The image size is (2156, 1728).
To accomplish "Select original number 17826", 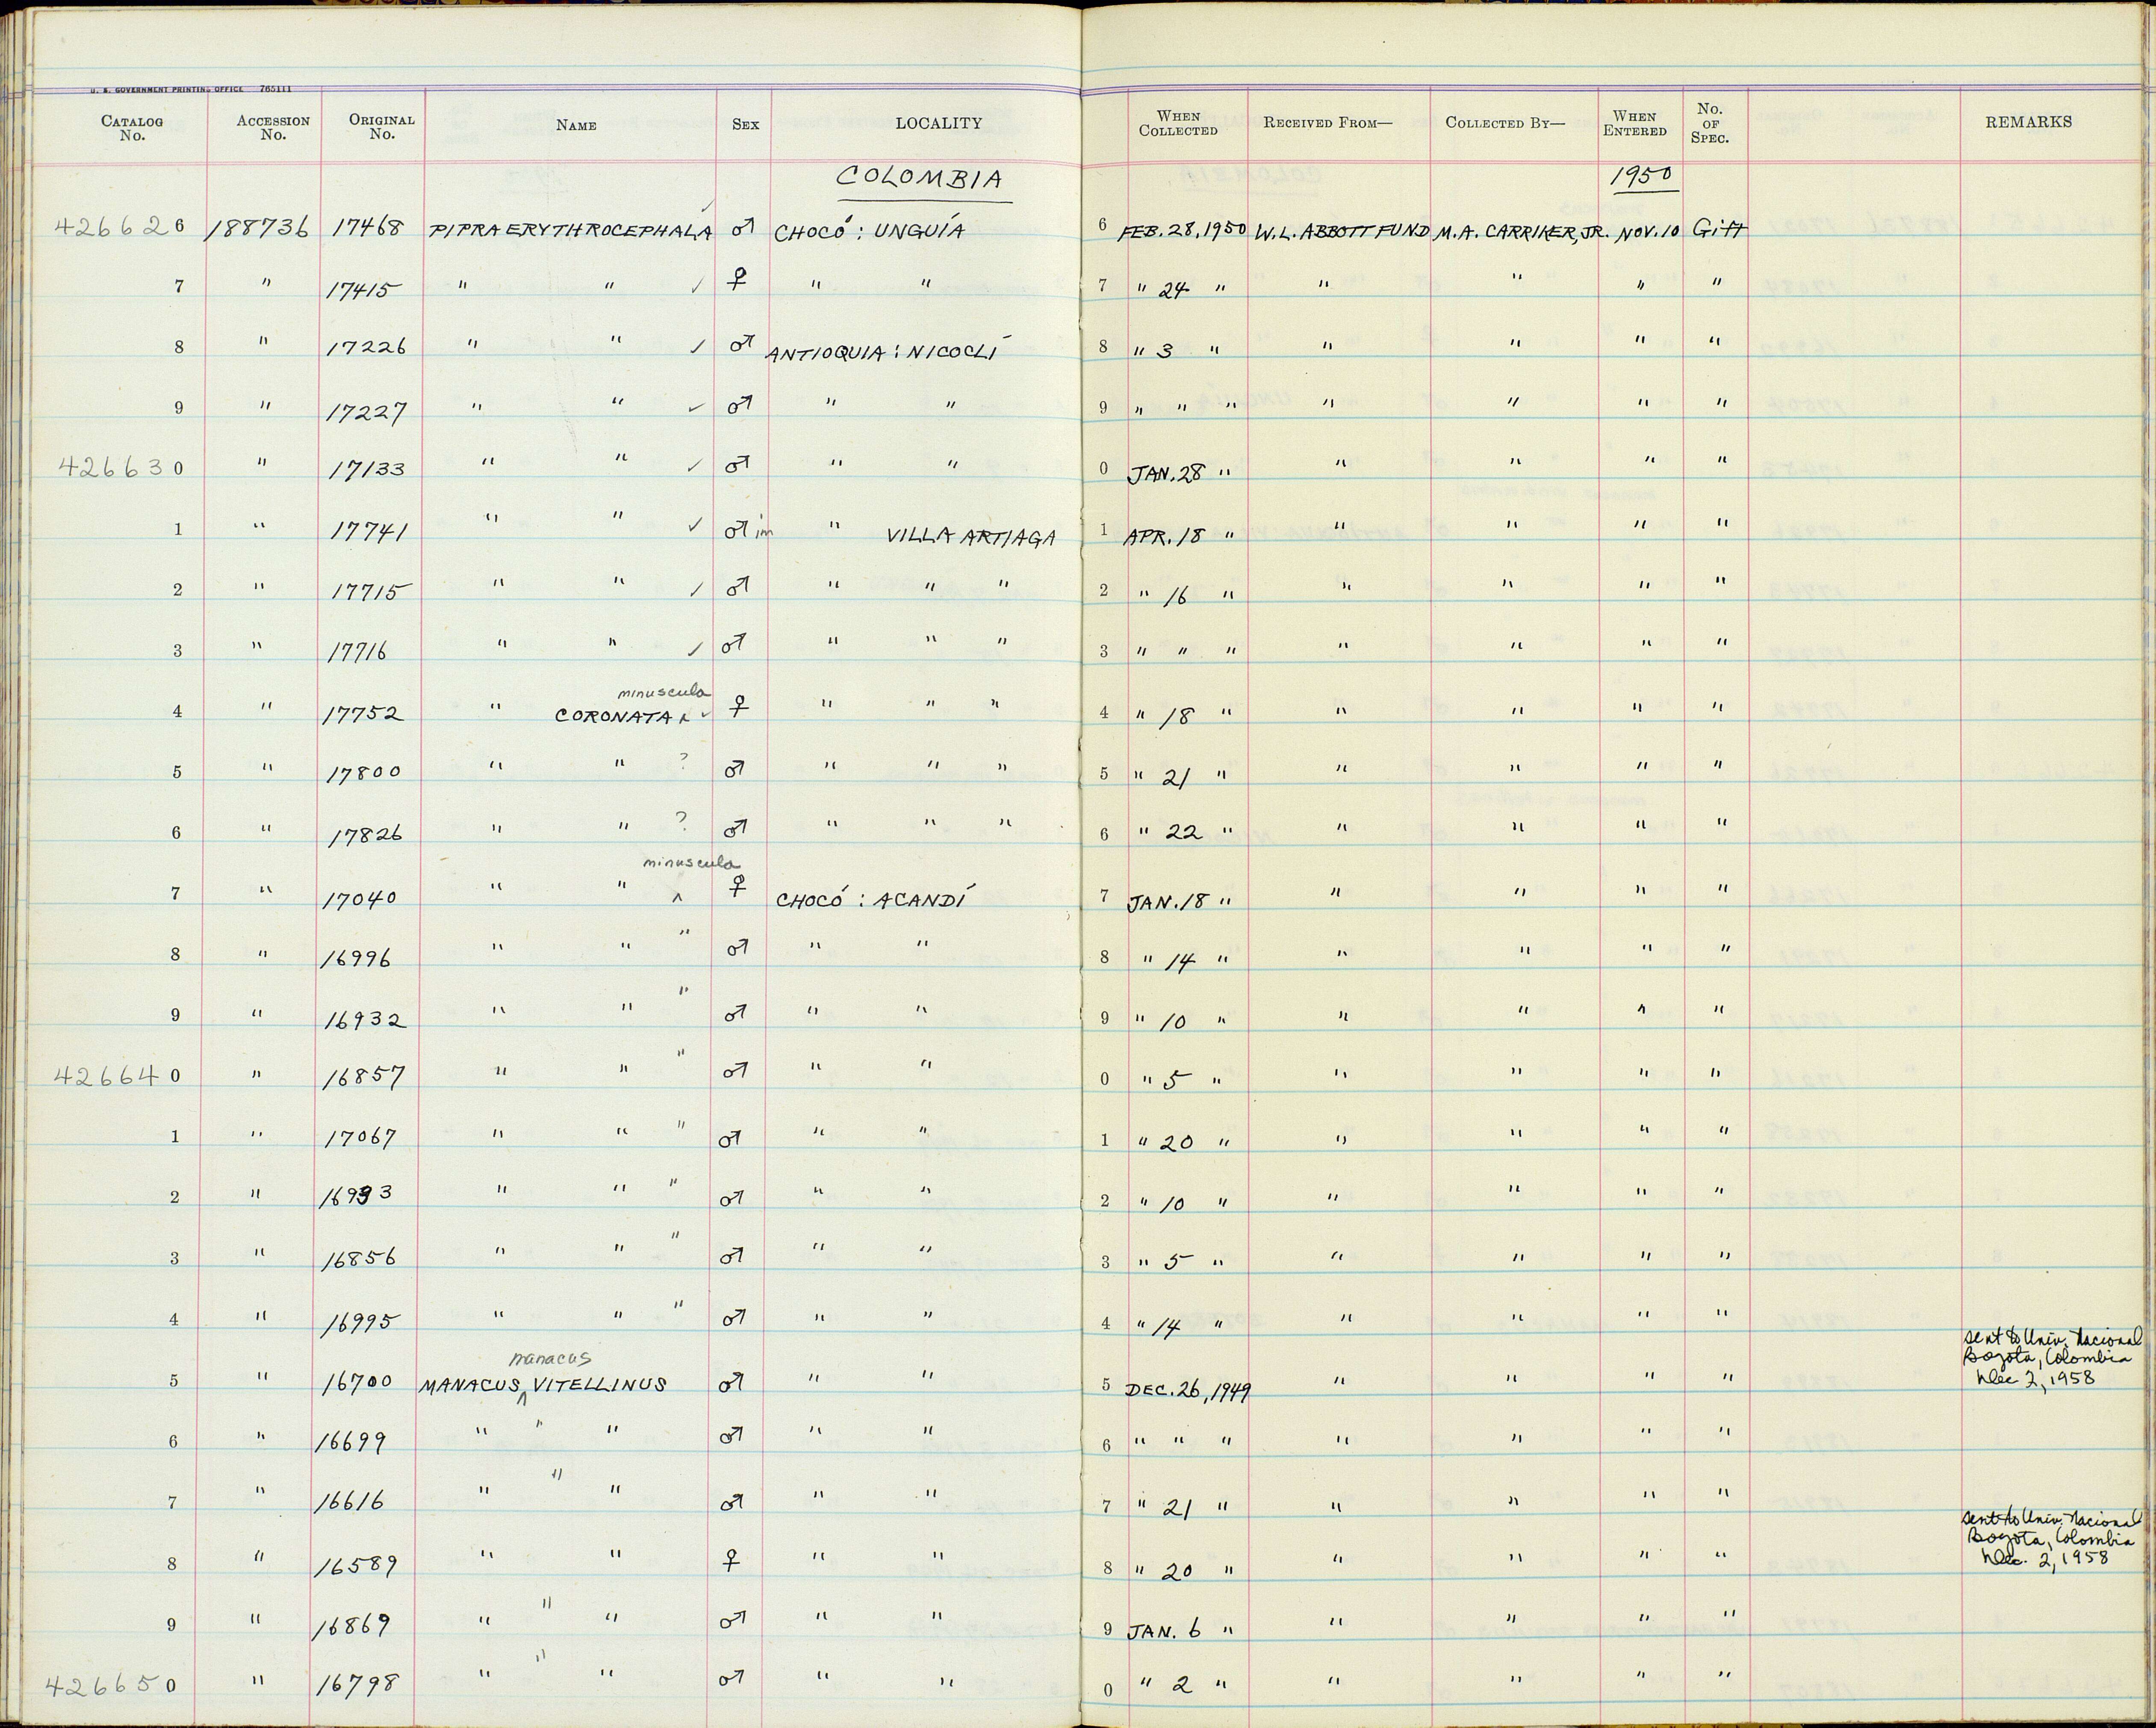I will point(367,834).
